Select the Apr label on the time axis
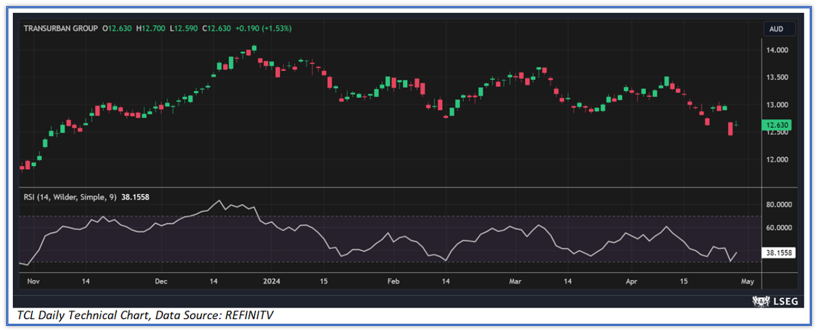This screenshot has width=818, height=332. (631, 281)
